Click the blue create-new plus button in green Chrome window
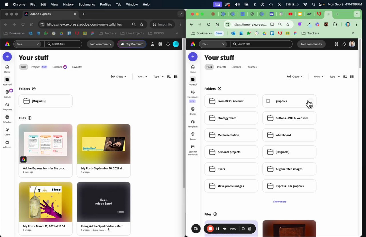Screen dimensions: 366x237 [193, 57]
